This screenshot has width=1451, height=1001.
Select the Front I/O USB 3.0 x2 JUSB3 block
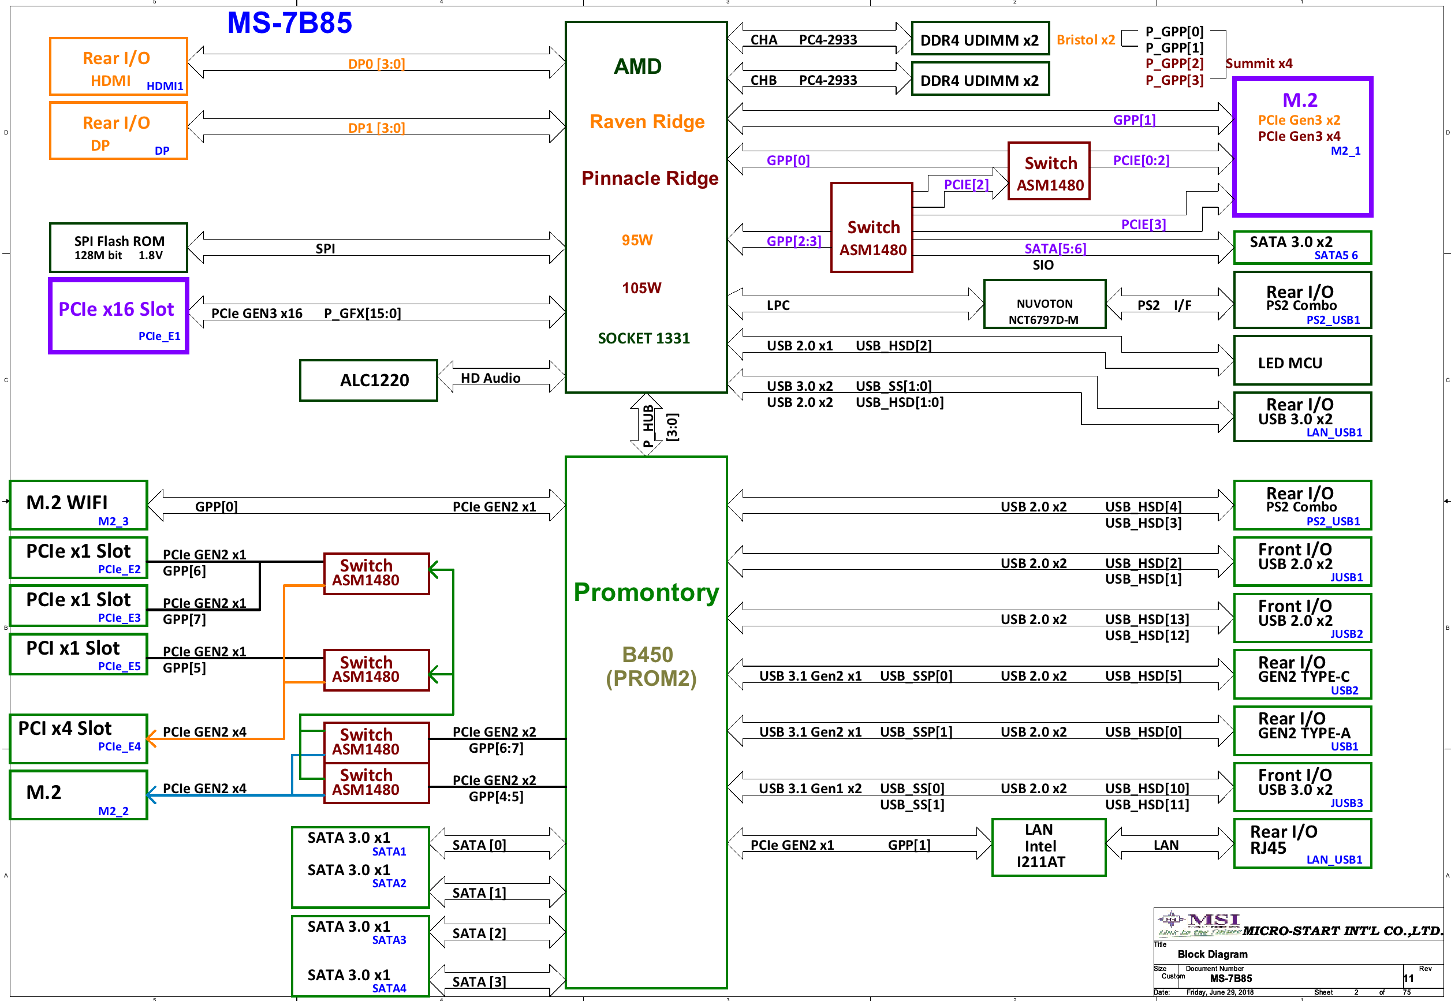(x=1303, y=788)
